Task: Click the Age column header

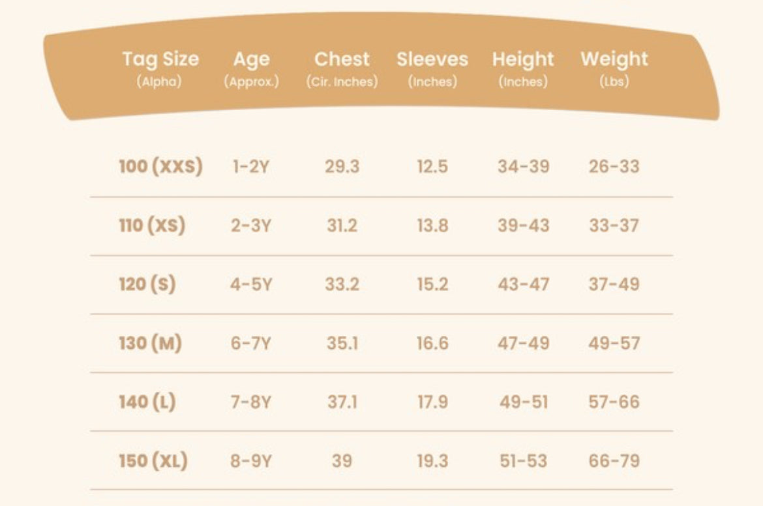Action: coord(251,59)
